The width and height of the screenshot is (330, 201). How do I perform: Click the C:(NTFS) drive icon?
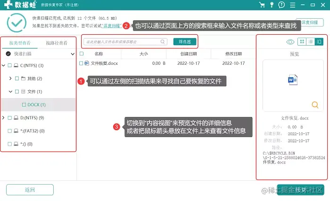pos(16,65)
